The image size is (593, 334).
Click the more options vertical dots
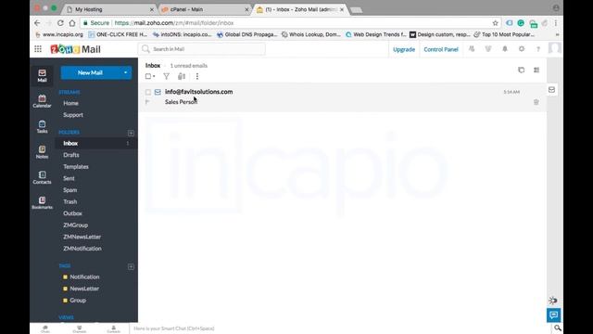click(197, 76)
